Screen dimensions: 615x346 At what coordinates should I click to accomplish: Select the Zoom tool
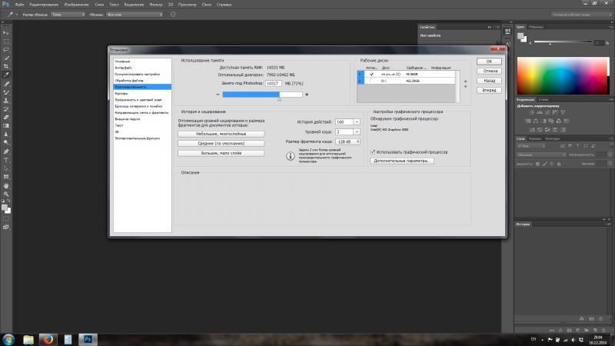click(x=6, y=195)
